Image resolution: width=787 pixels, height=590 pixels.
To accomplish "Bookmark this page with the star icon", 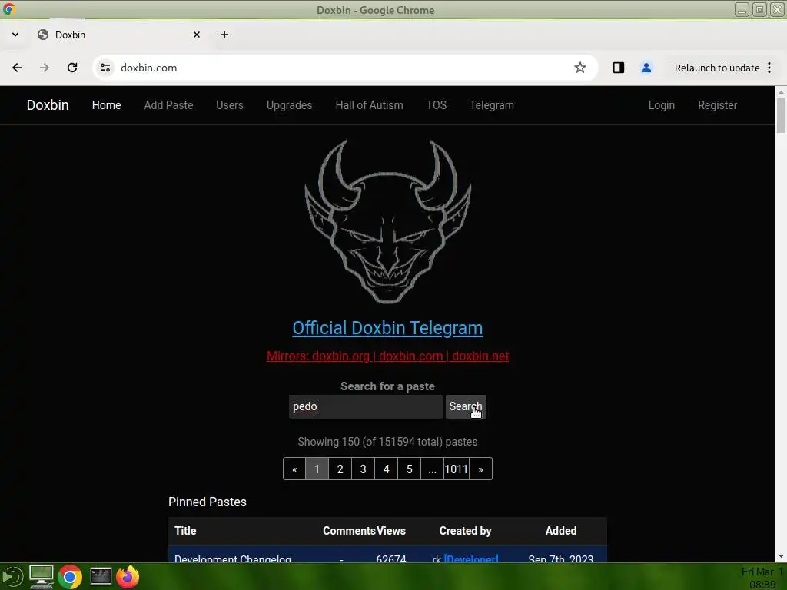I will click(580, 68).
